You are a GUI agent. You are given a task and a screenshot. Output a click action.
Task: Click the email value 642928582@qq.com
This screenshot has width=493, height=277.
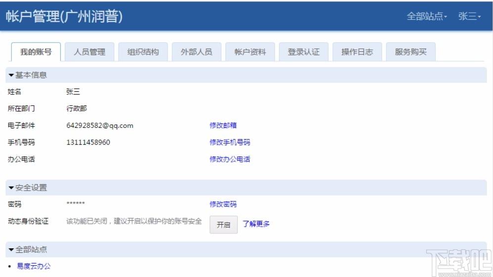[100, 125]
